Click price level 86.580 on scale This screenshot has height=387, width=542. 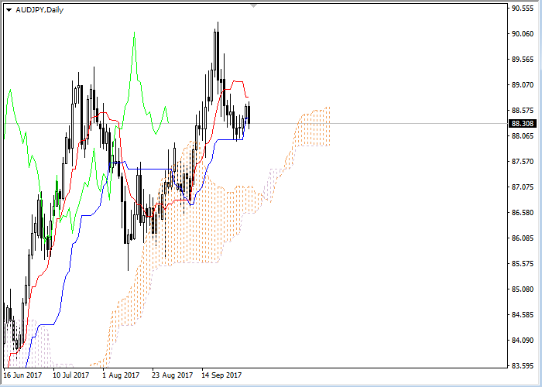pyautogui.click(x=523, y=213)
